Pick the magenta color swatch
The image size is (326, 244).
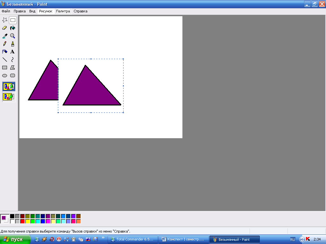[x=48, y=221]
